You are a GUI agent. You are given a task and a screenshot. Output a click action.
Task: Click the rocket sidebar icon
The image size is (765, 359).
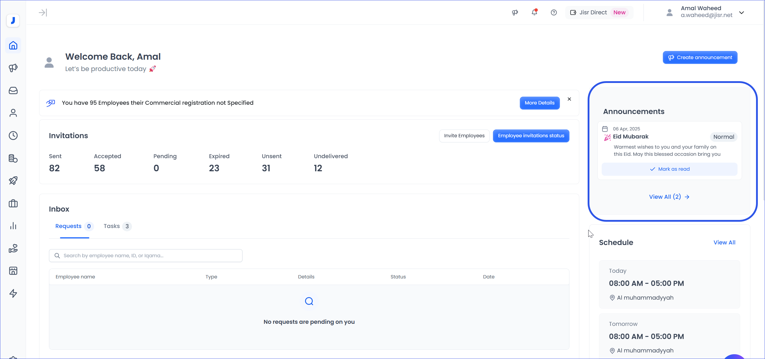[13, 181]
